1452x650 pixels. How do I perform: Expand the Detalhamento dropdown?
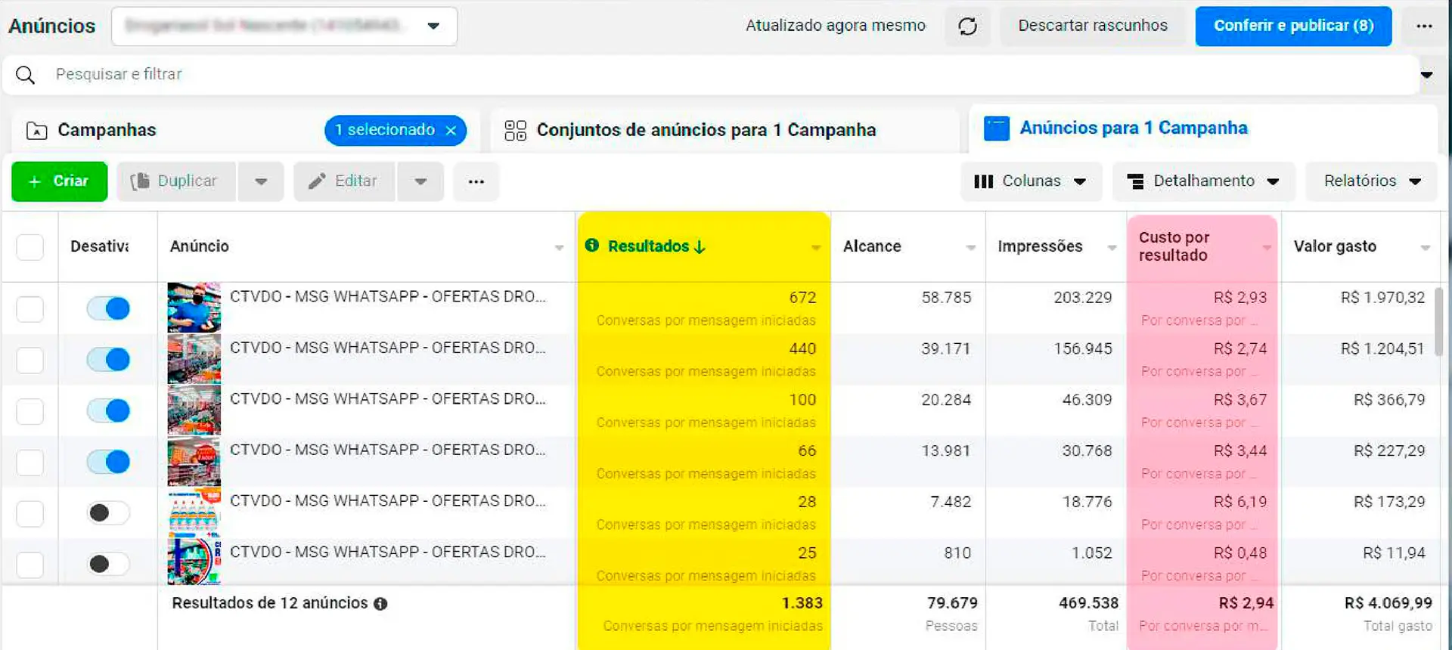1203,181
